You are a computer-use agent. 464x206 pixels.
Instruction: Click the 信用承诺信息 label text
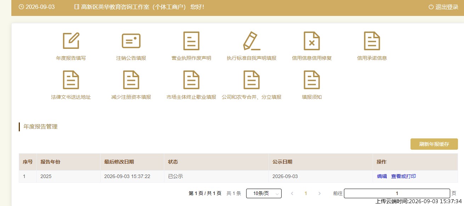point(372,58)
